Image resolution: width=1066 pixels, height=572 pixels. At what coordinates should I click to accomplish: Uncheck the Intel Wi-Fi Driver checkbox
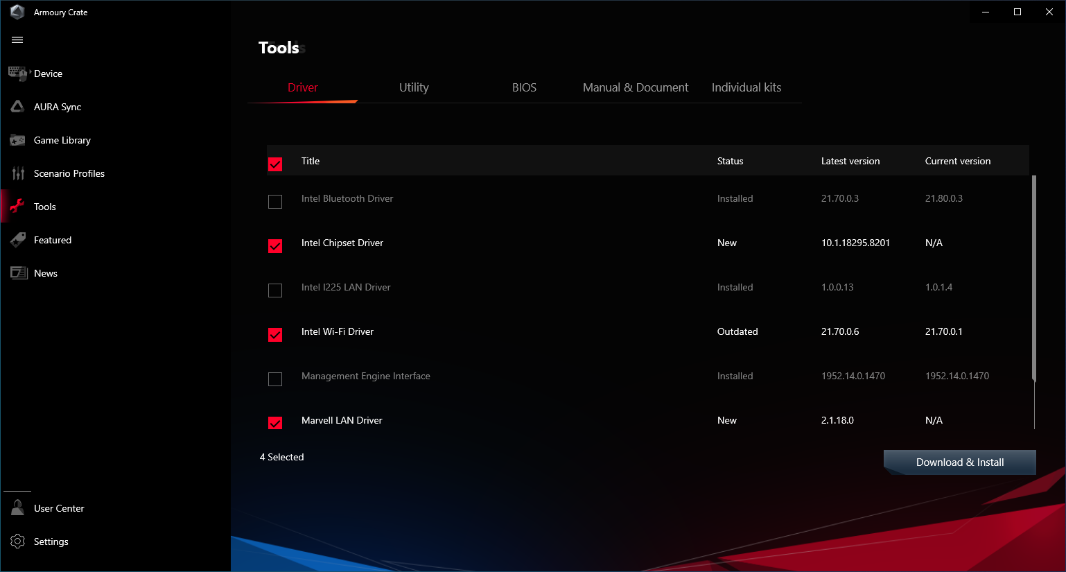tap(275, 335)
